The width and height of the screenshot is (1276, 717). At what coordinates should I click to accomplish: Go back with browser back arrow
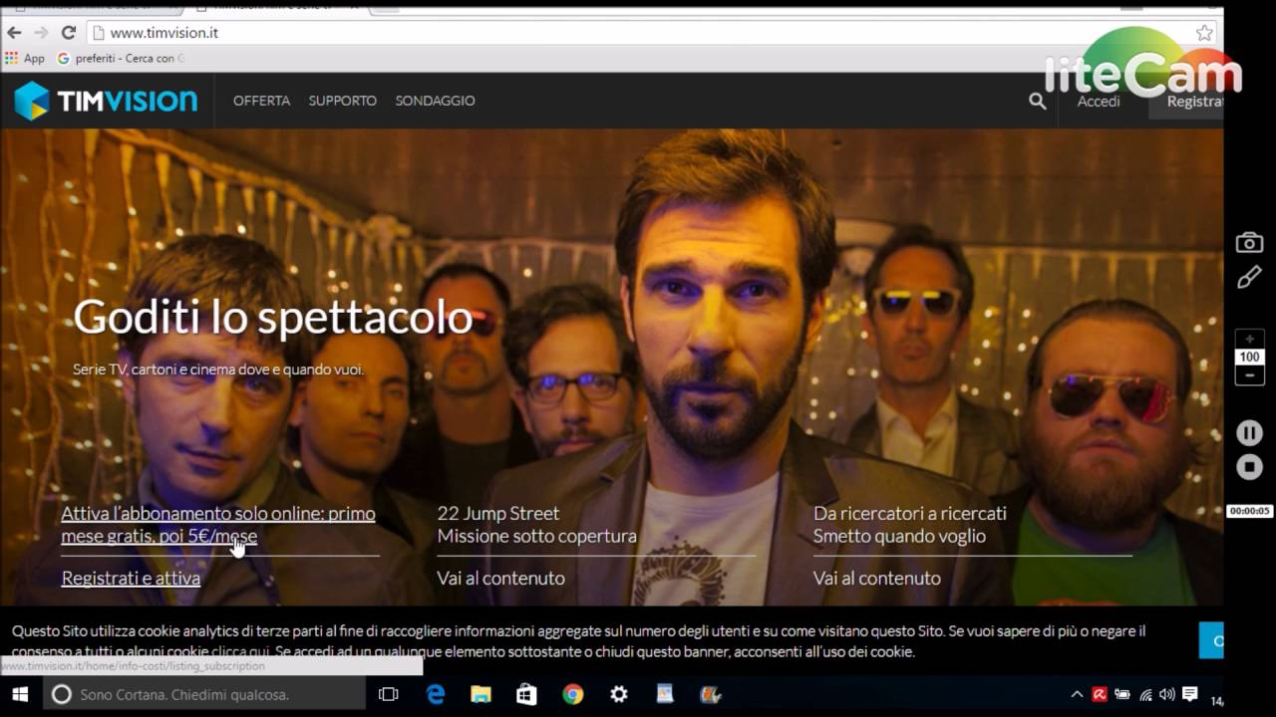coord(14,33)
